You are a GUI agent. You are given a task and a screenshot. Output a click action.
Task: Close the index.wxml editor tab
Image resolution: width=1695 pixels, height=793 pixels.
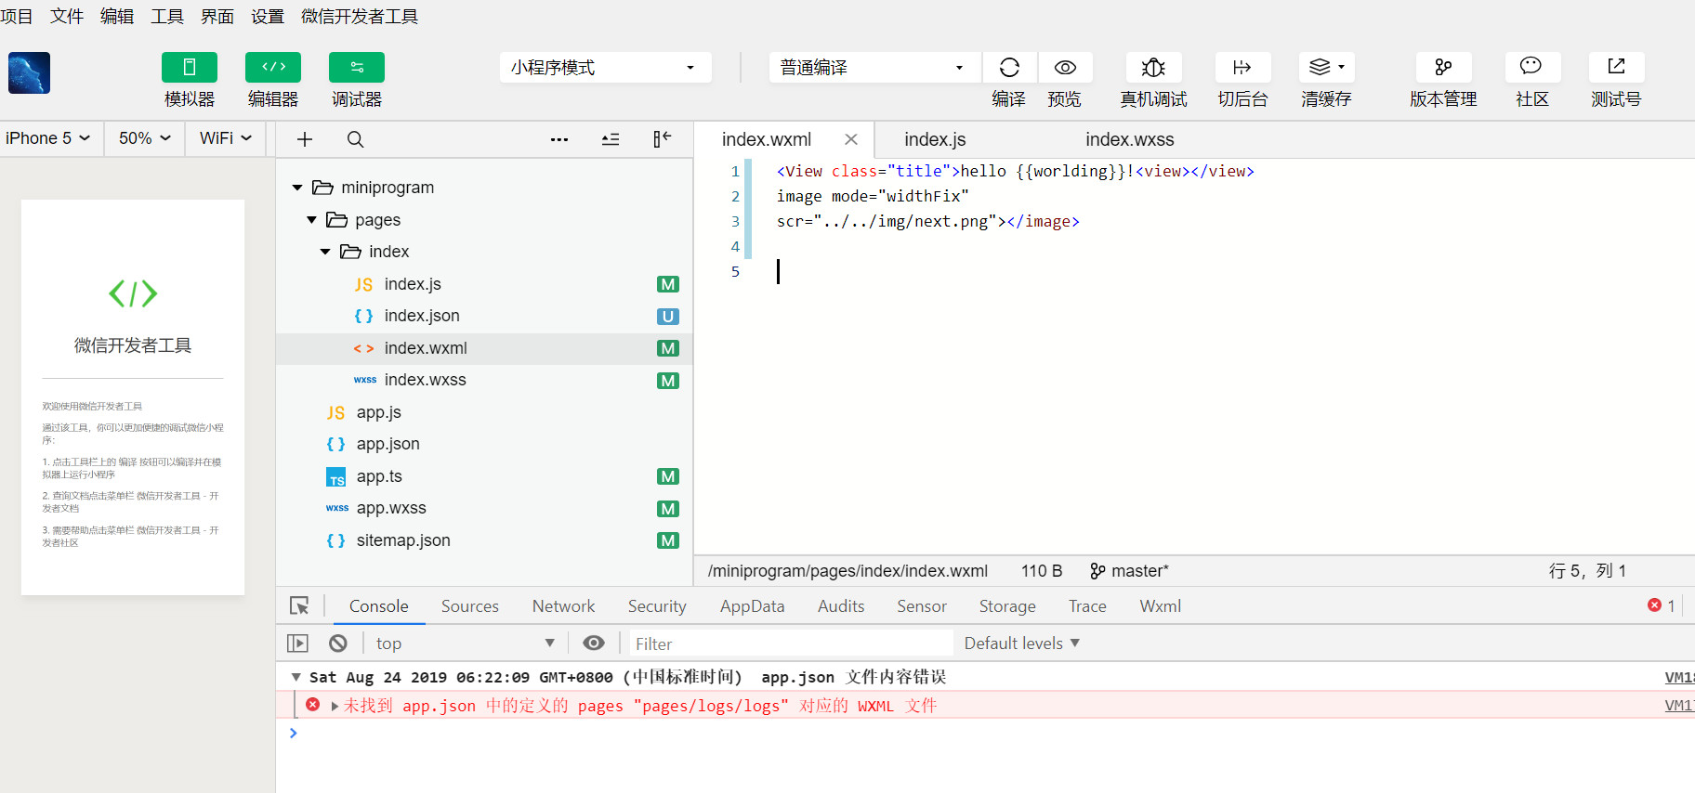(850, 139)
